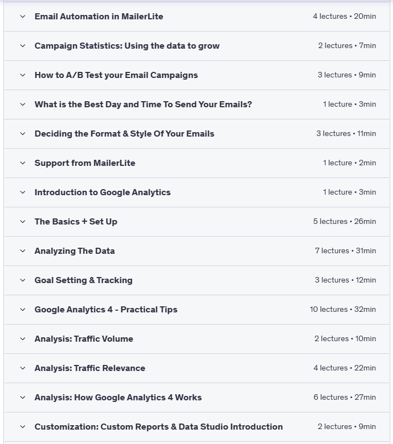Click the Campaign Statistics section title
The image size is (393, 444).
tap(127, 46)
